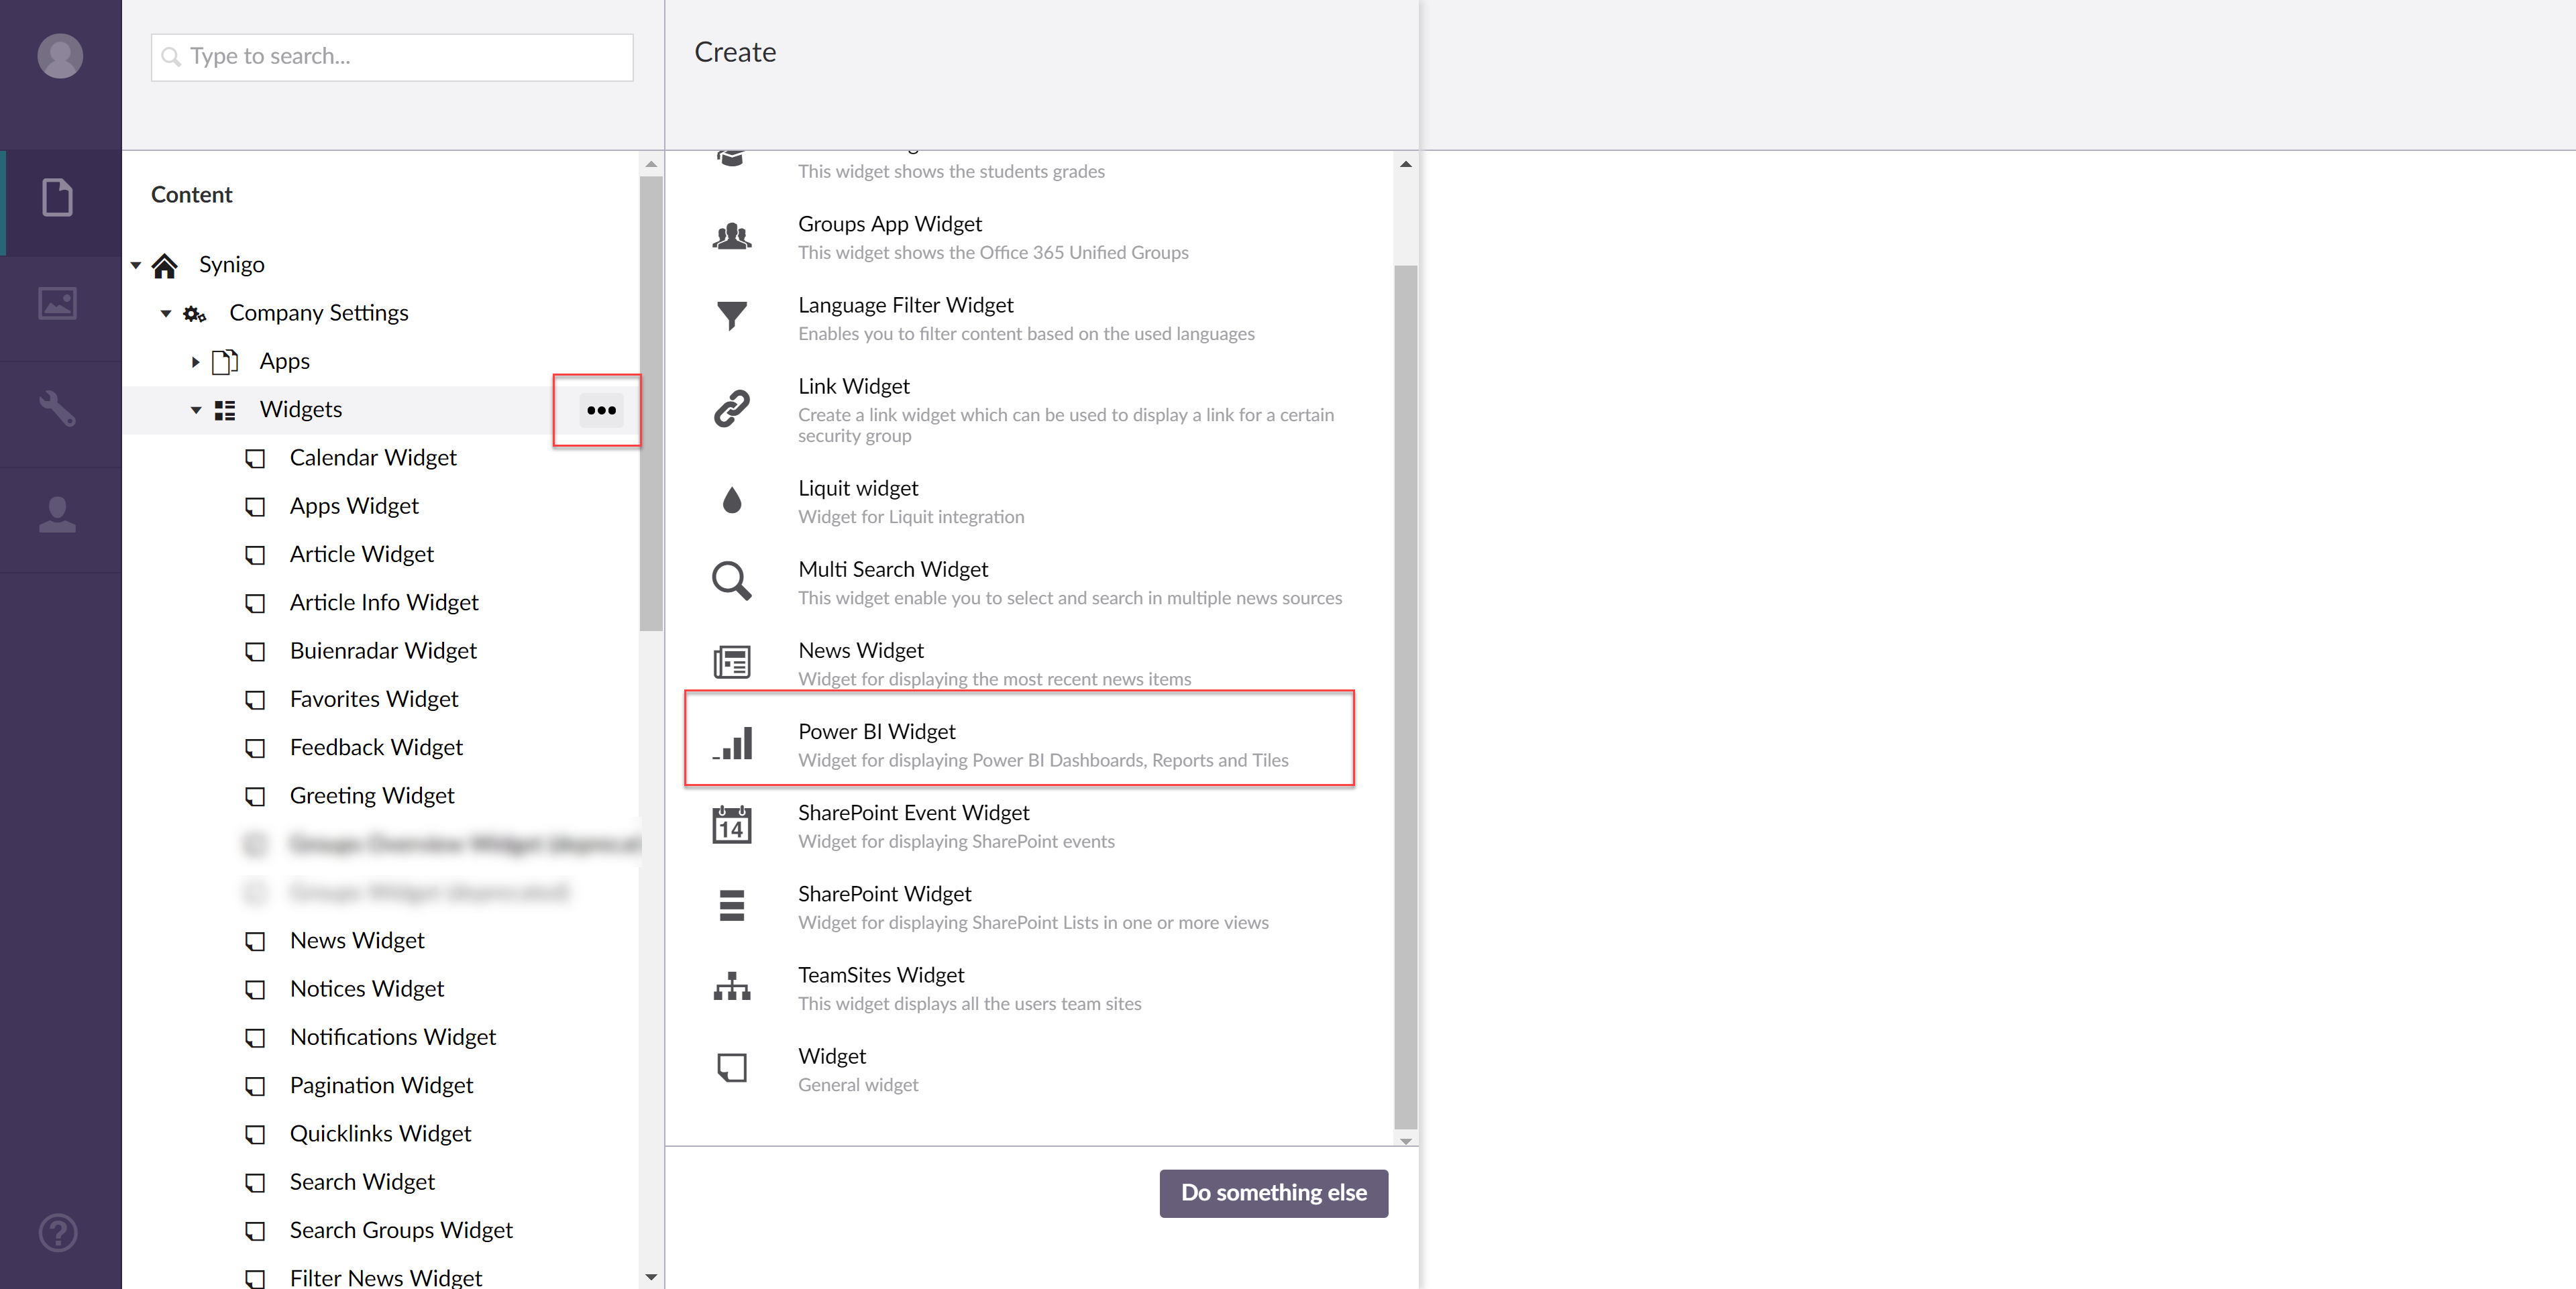Select Search Widget in tree
The width and height of the screenshot is (2576, 1289).
click(x=362, y=1182)
